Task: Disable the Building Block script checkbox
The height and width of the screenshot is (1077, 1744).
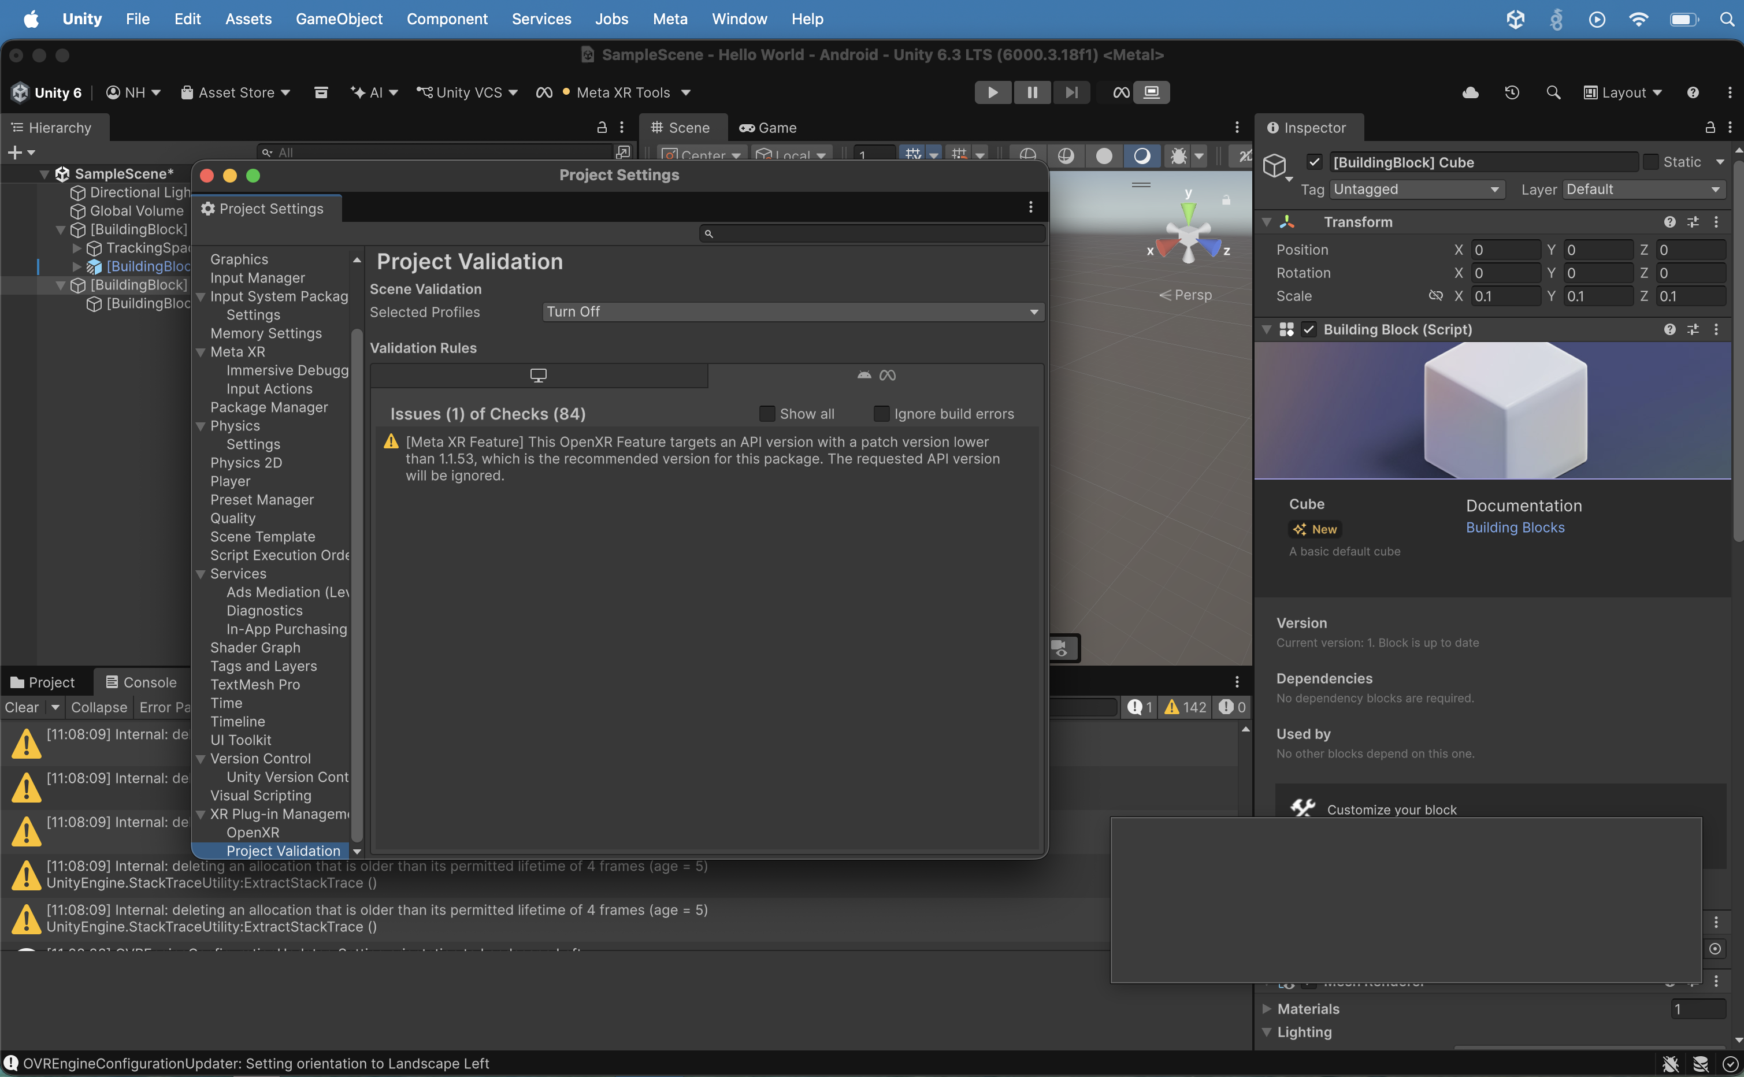Action: [1309, 330]
